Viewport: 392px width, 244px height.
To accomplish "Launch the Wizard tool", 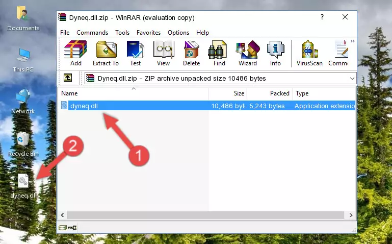I will coord(248,53).
